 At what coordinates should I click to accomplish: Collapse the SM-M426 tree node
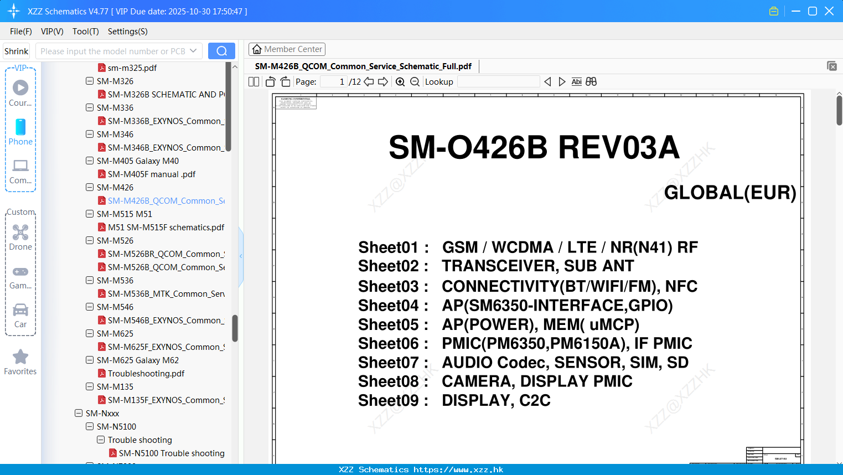click(90, 187)
